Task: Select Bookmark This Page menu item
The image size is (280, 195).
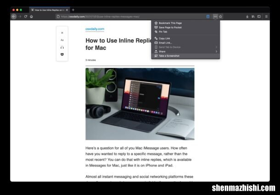Action: coord(170,23)
